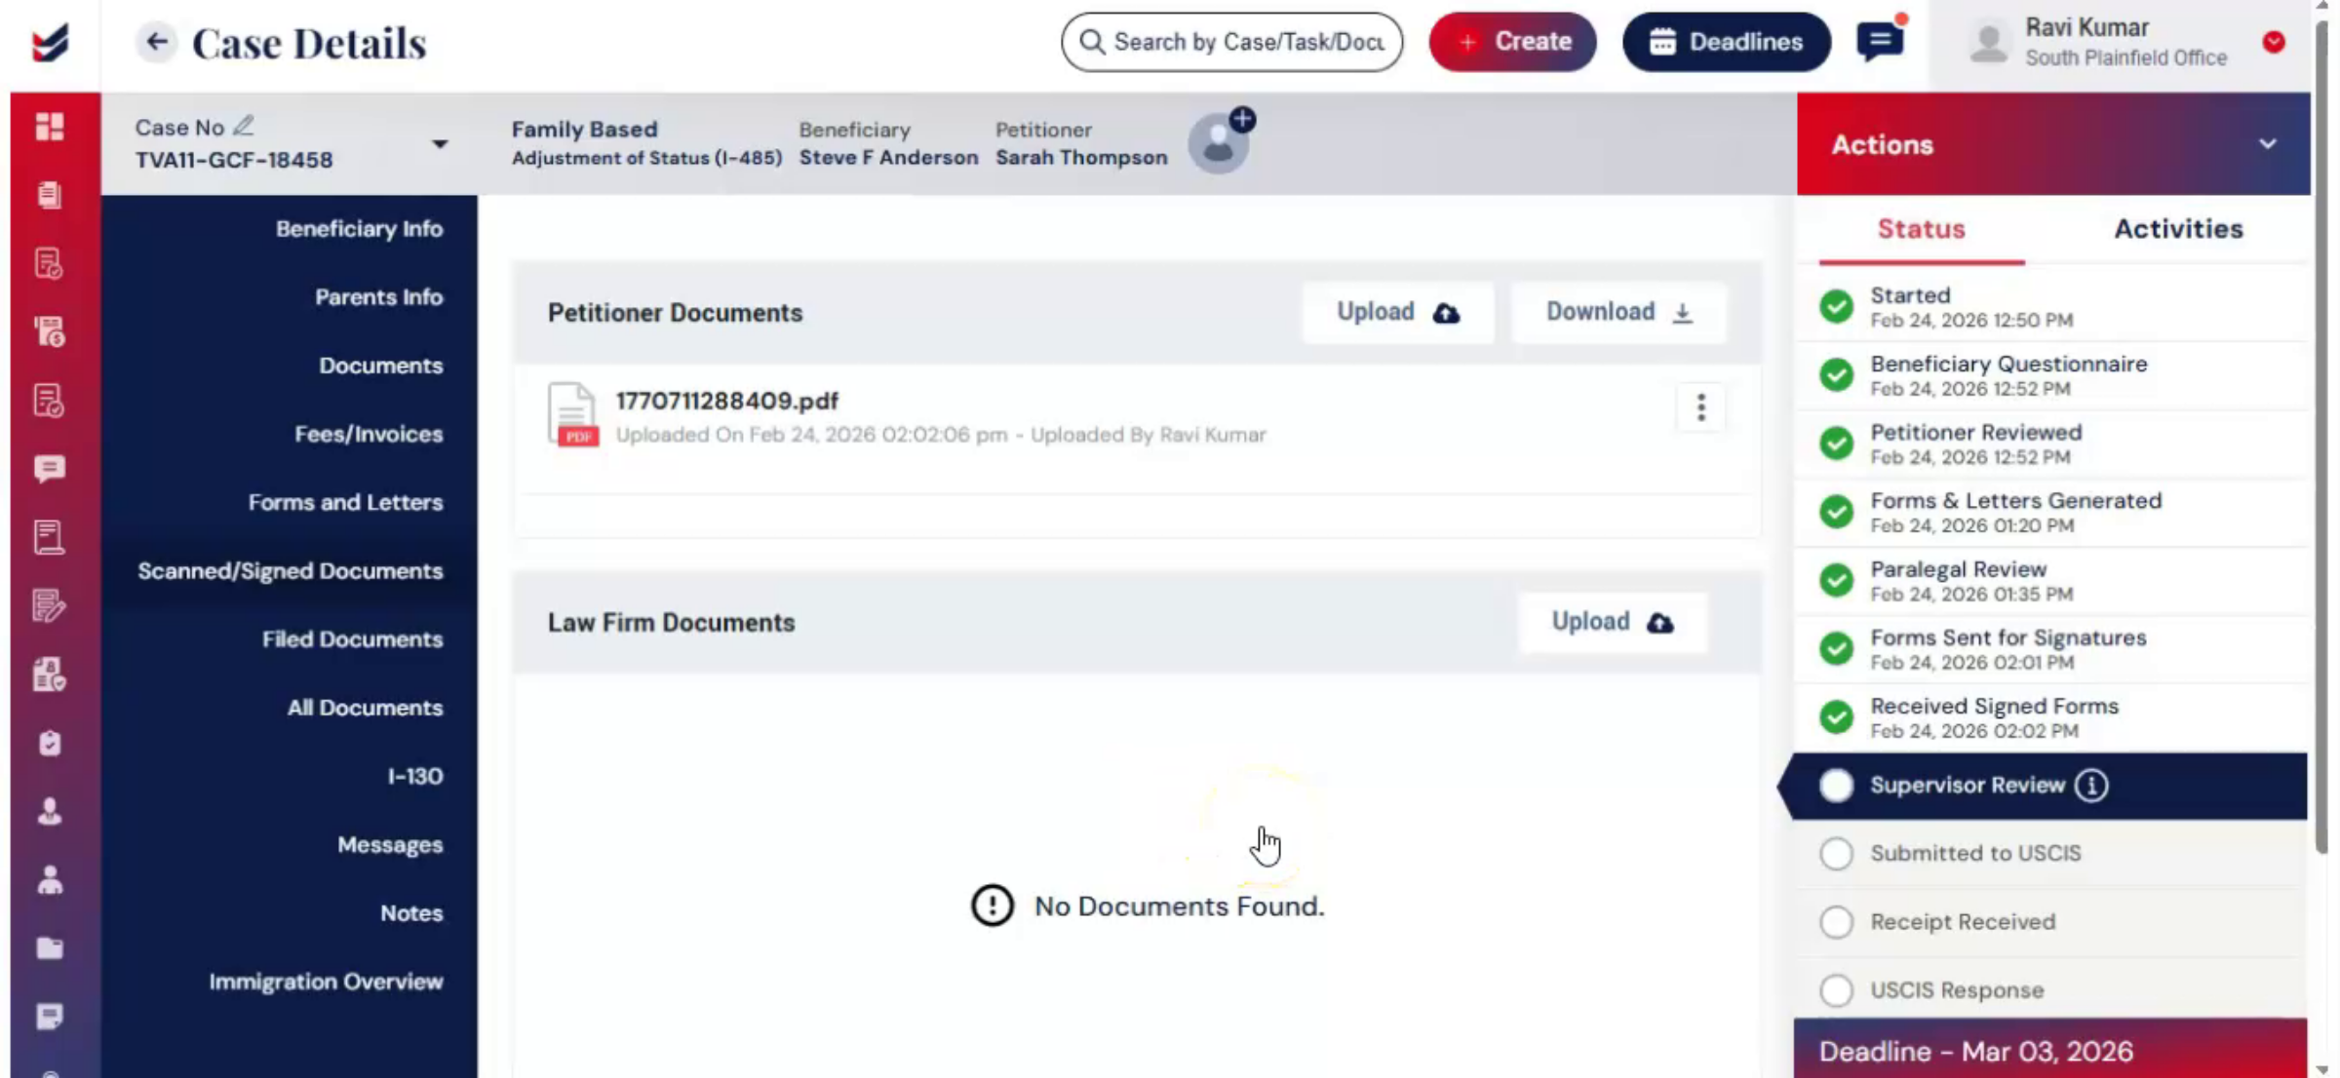This screenshot has height=1078, width=2340.
Task: Open the red sidebar folder icon
Action: tap(50, 948)
